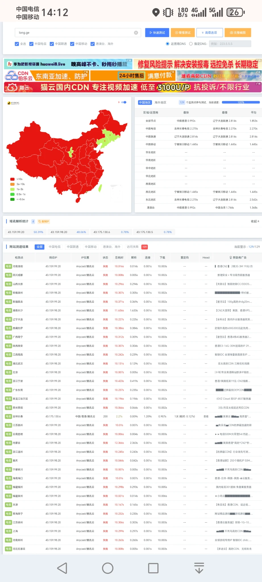Select the 指定DNS radio option

point(191,44)
